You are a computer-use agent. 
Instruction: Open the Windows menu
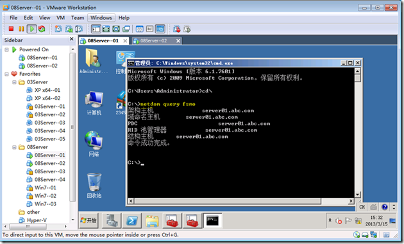(x=101, y=18)
